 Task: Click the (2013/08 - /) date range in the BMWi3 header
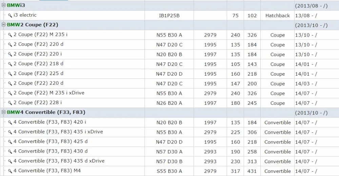[x=311, y=6]
